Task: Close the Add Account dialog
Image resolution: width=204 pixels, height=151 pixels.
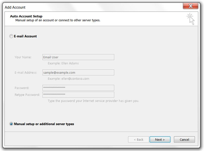Action: point(191,6)
